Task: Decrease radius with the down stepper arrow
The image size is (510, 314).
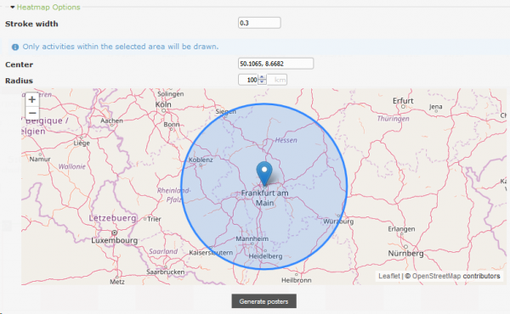Action: click(262, 81)
